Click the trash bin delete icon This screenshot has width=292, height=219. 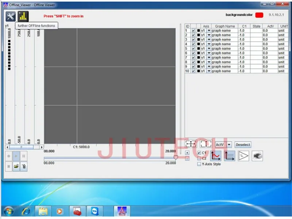[24, 166]
